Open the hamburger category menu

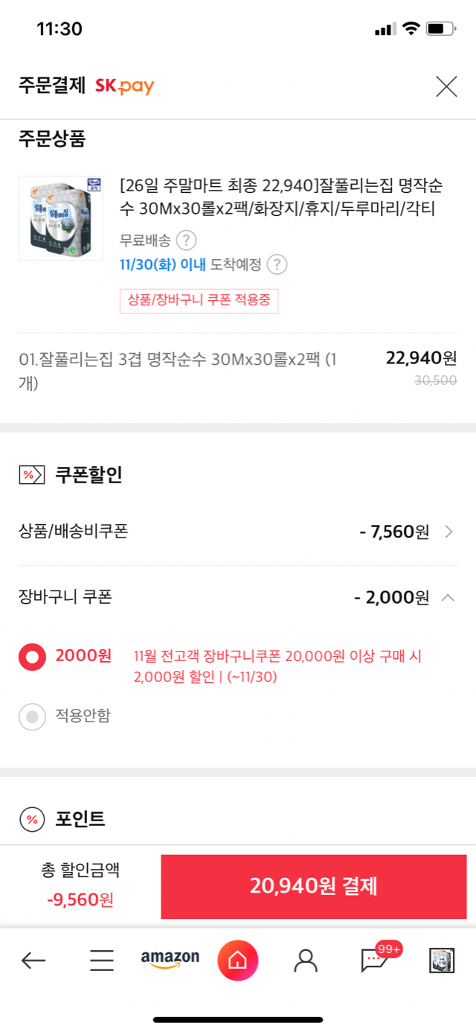coord(102,961)
